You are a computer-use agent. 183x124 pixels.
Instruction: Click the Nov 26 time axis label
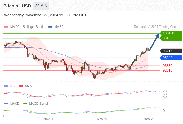pyautogui.click(x=49, y=119)
